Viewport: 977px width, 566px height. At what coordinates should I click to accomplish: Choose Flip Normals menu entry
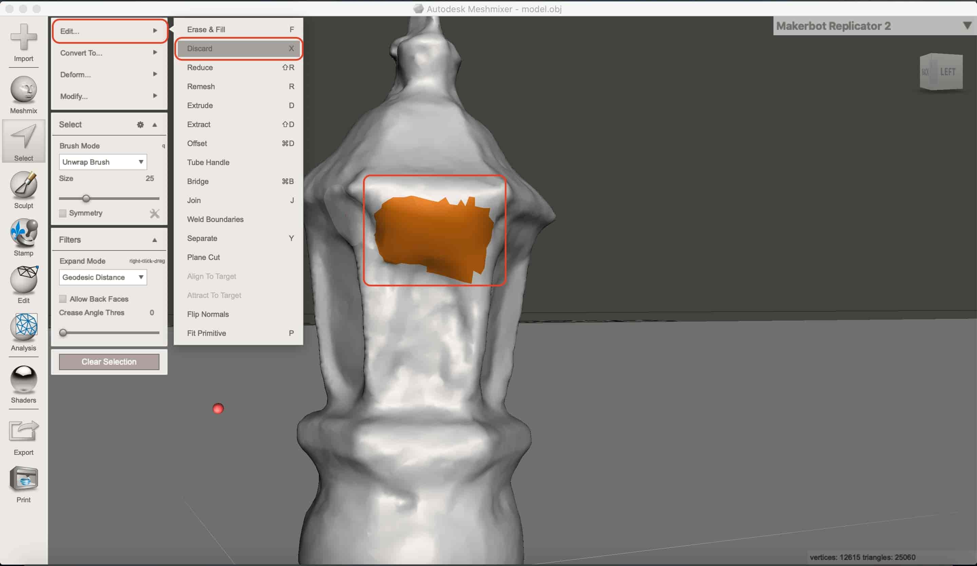[239, 314]
